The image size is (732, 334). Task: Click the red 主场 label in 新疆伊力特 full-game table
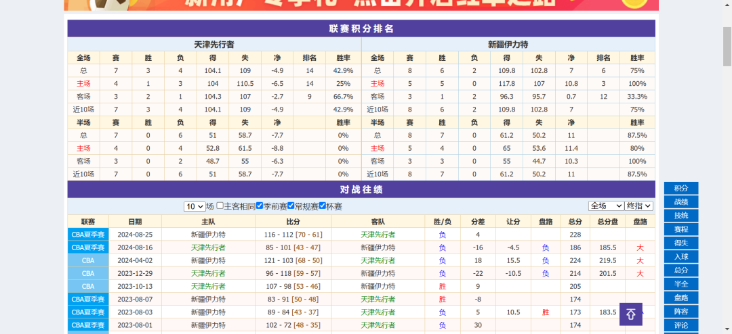(378, 83)
